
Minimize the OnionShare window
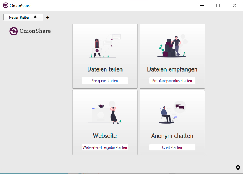click(202, 6)
